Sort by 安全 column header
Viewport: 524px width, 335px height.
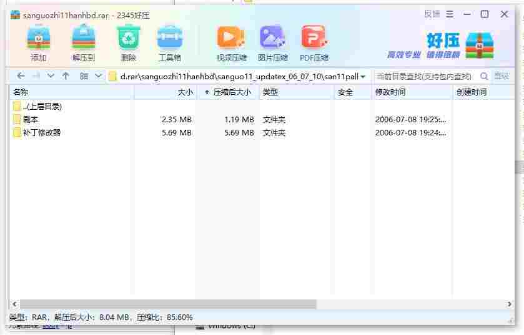pos(353,92)
